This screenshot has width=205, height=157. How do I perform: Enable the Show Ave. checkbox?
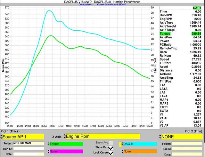[111, 143]
